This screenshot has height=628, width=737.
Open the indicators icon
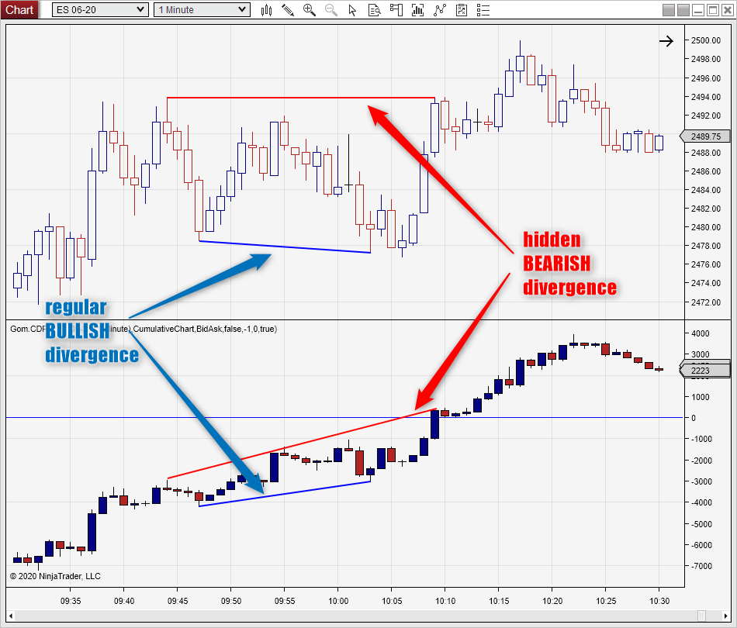click(x=439, y=10)
